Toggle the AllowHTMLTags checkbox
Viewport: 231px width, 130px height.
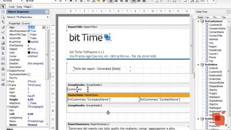[29, 35]
